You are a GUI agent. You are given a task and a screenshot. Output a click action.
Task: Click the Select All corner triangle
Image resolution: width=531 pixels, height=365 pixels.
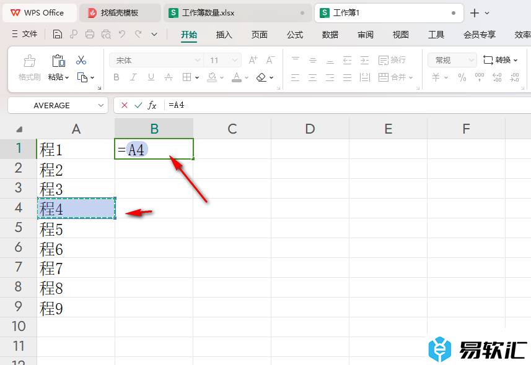click(x=19, y=129)
